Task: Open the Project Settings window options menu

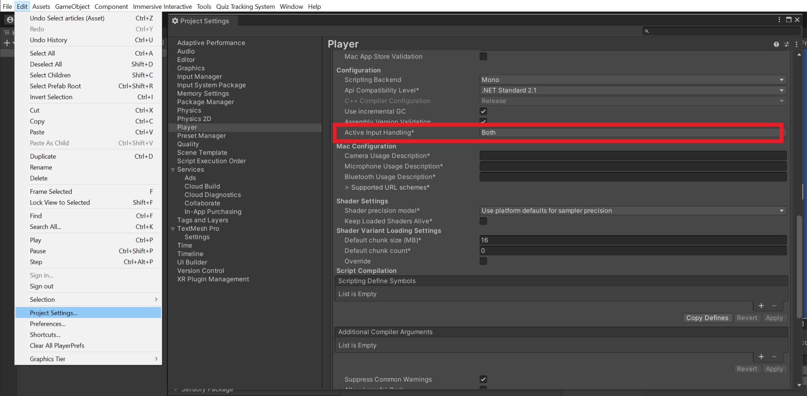Action: point(779,20)
